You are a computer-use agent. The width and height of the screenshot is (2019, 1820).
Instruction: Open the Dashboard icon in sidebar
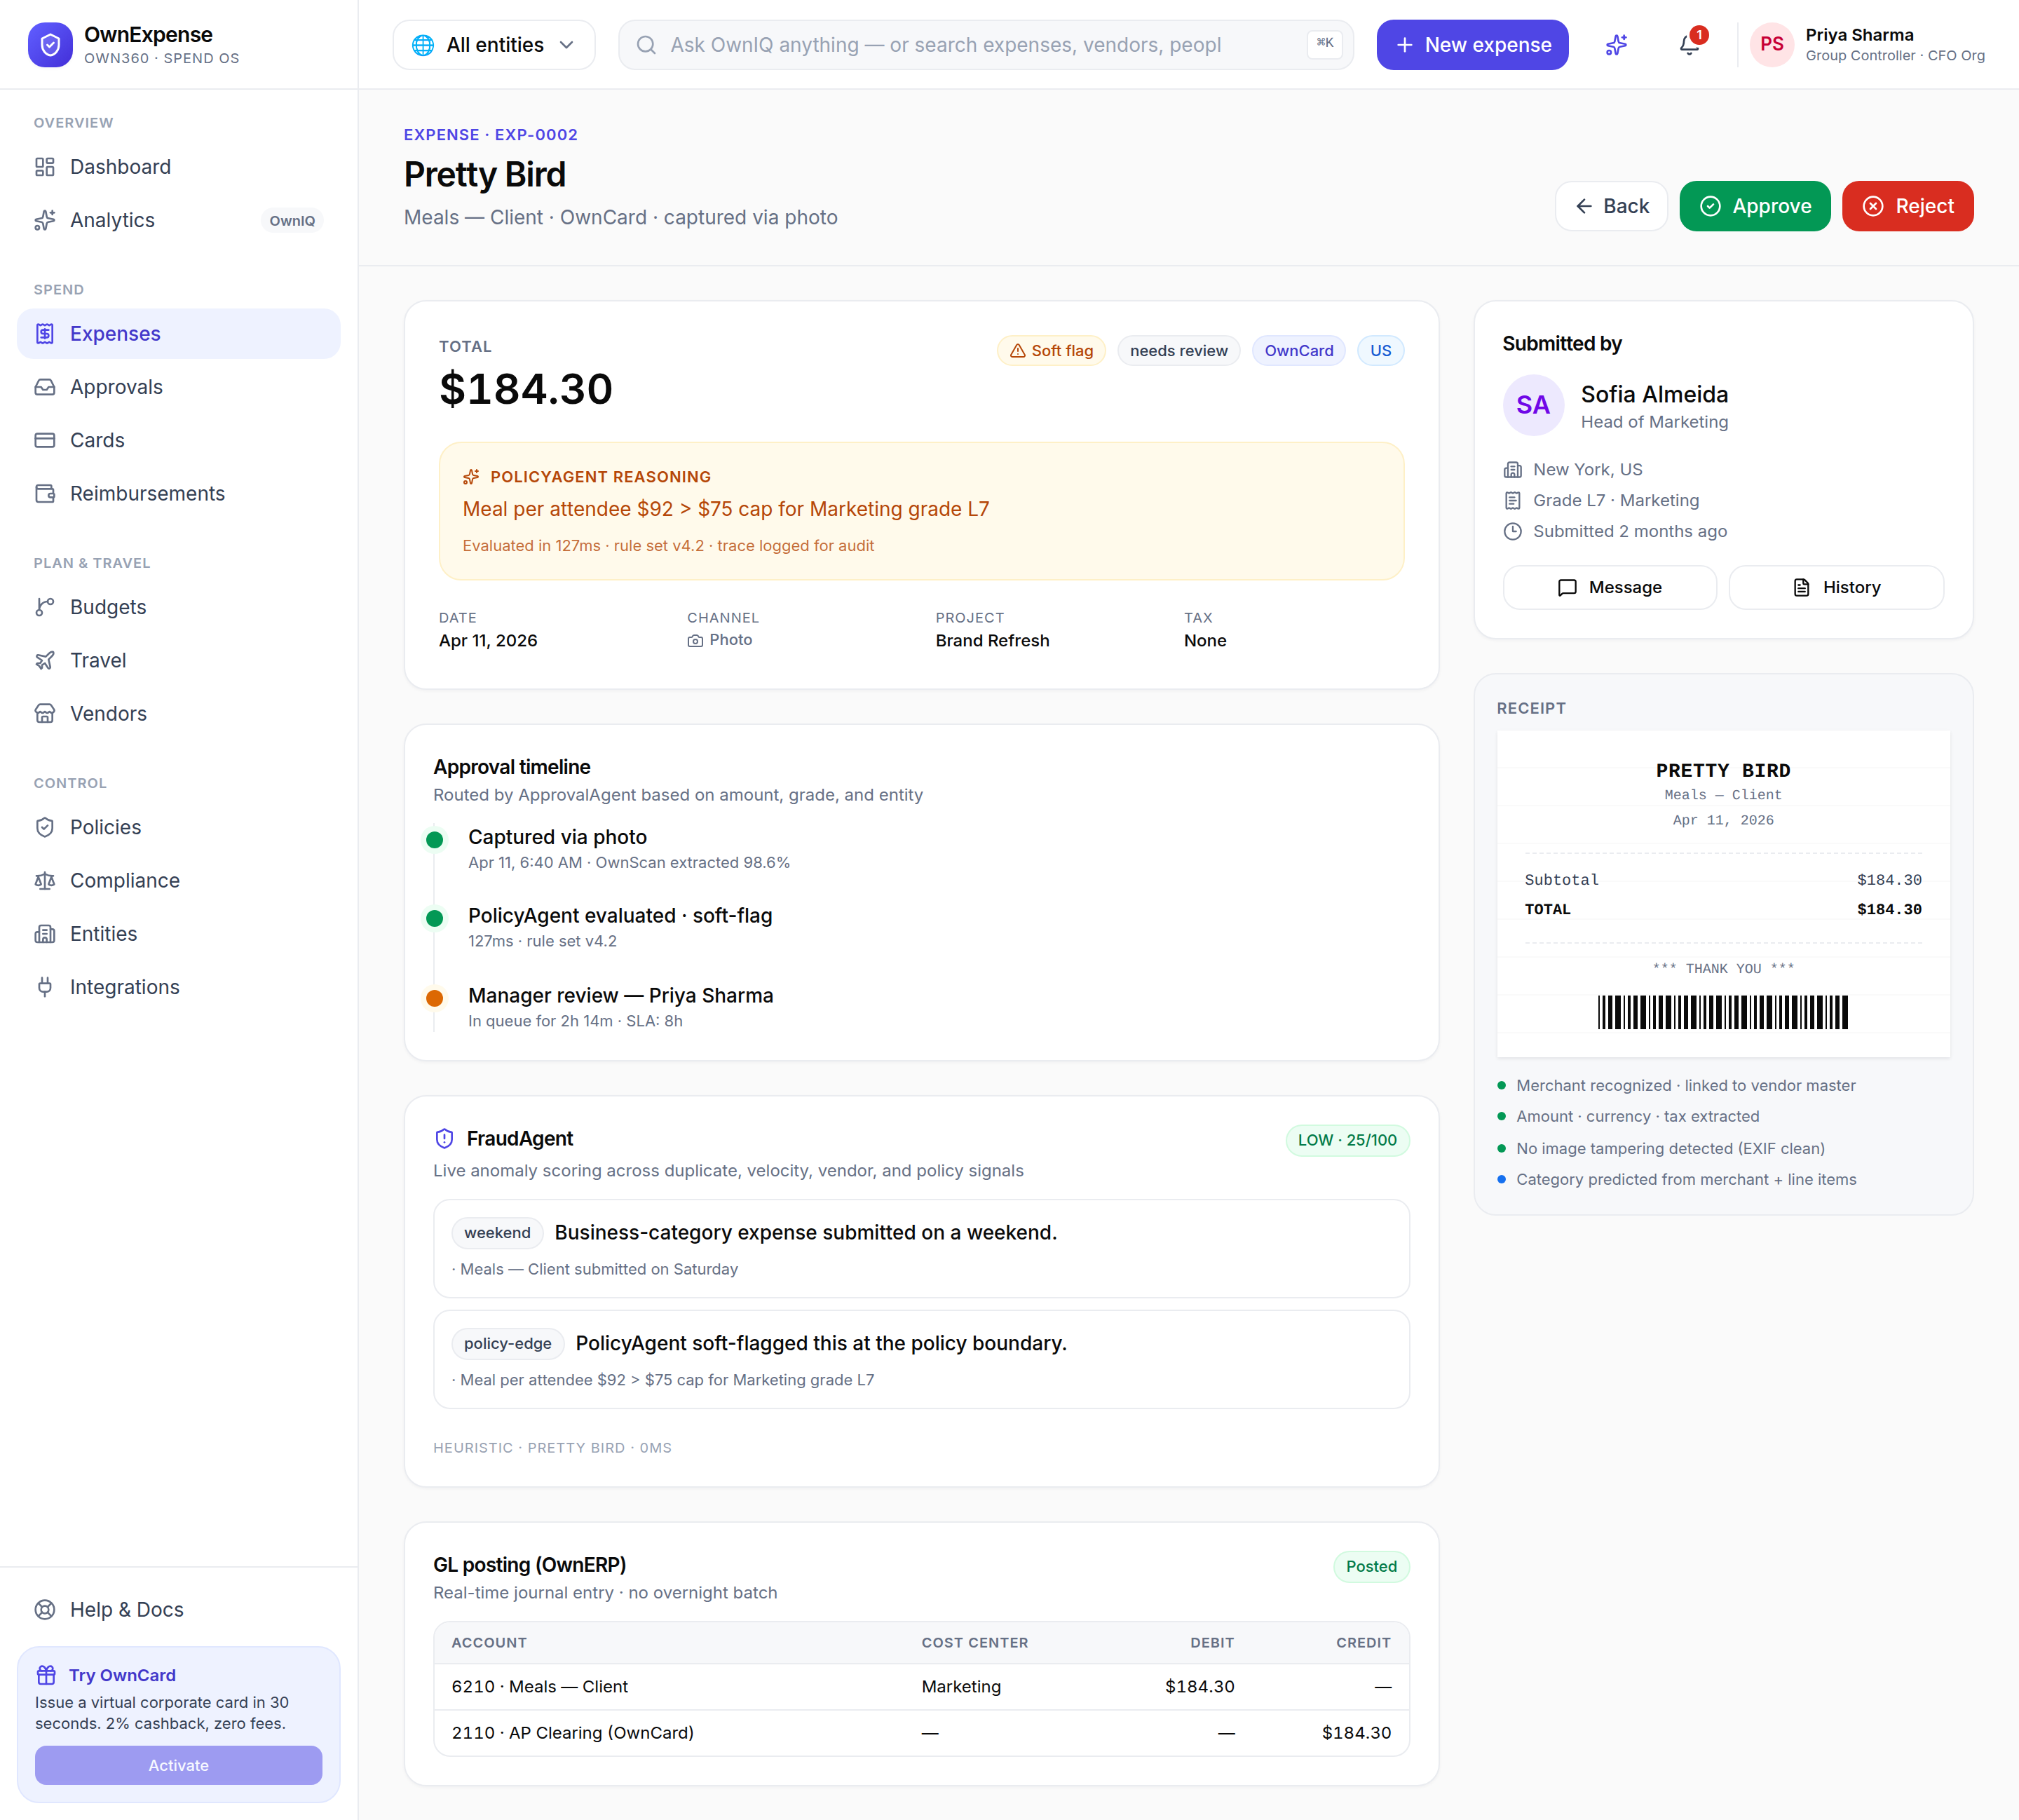[45, 167]
